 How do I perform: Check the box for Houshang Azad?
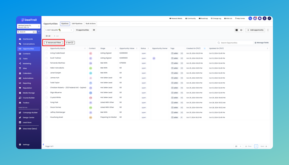pyautogui.click(x=46, y=117)
